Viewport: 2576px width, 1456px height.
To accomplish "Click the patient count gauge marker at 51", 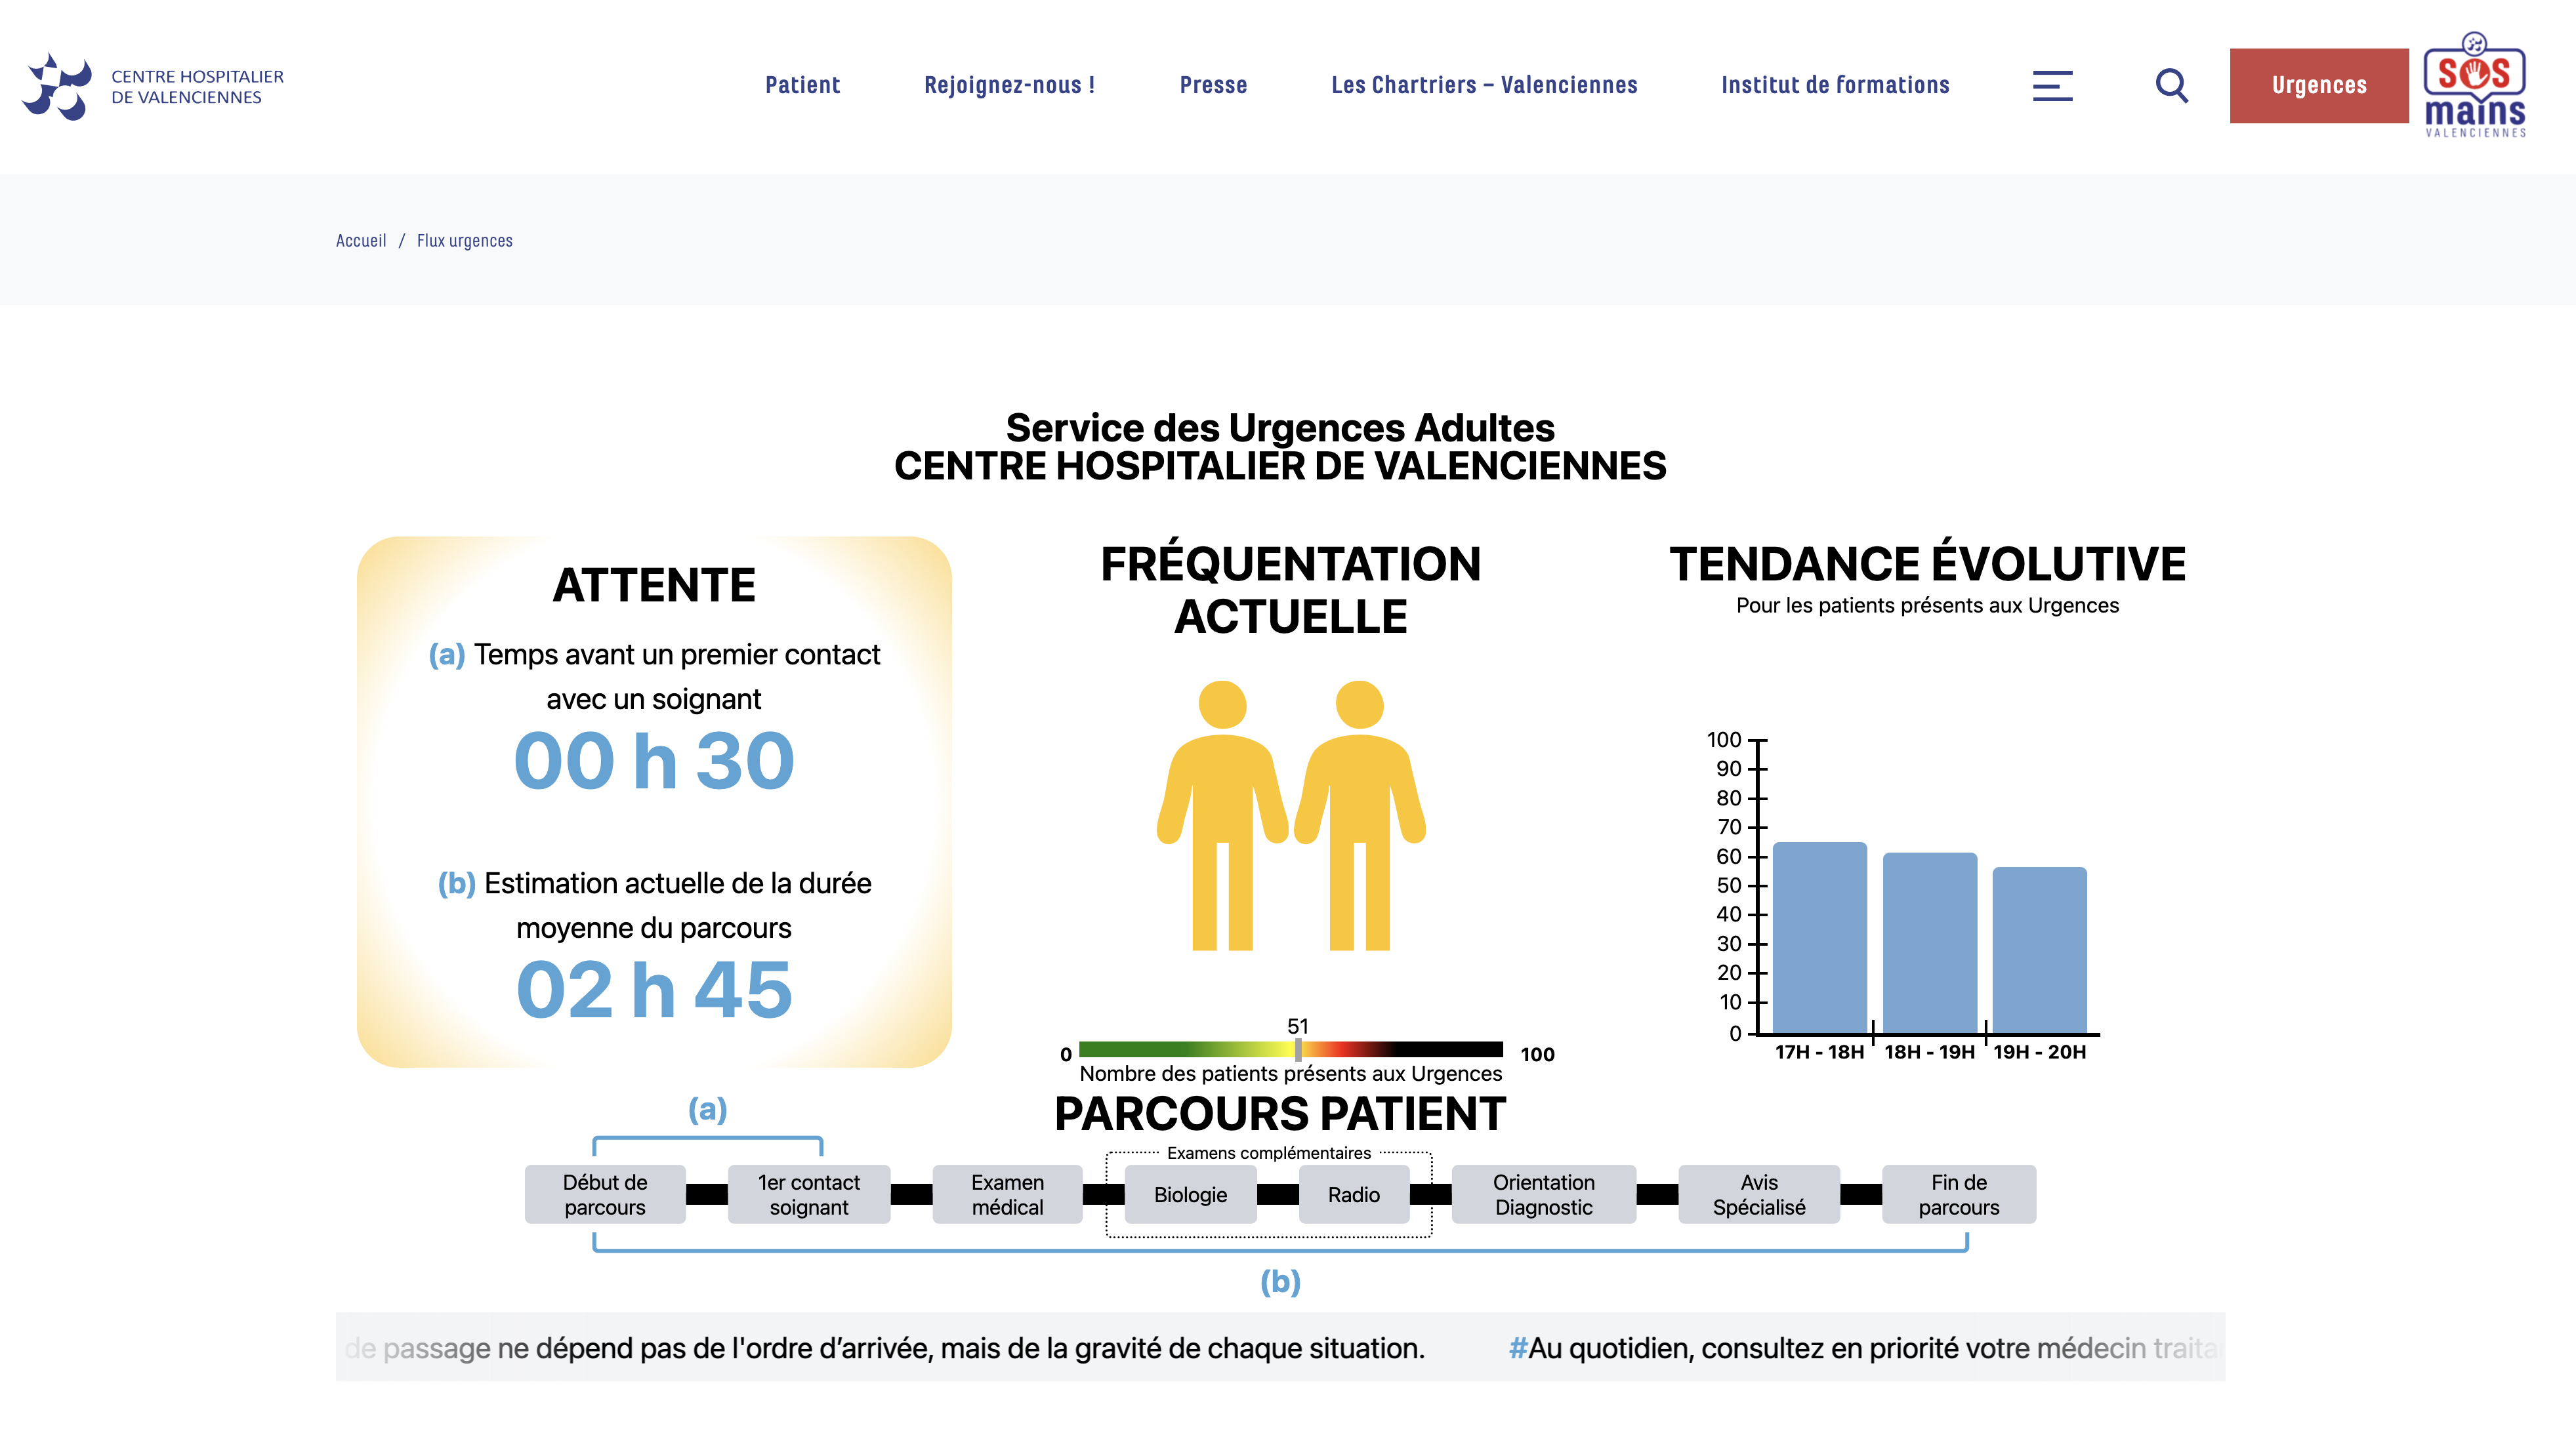I will pos(1297,1049).
